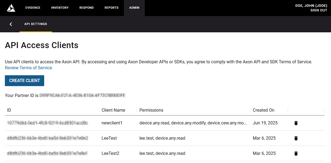Open the Inventory menu
This screenshot has height=163, width=331.
tap(60, 8)
